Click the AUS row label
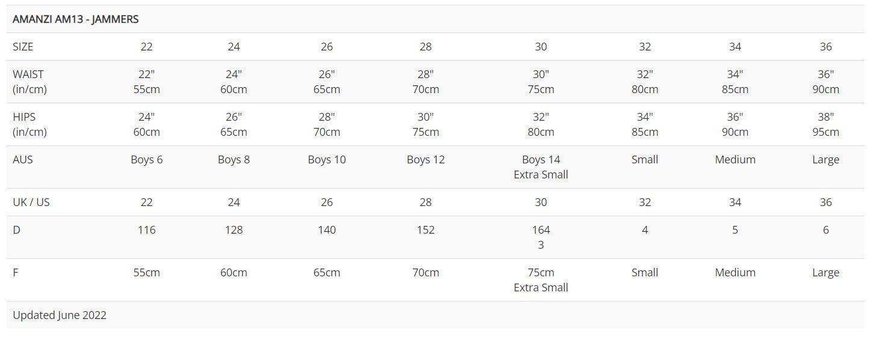Image resolution: width=876 pixels, height=343 pixels. pyautogui.click(x=23, y=160)
